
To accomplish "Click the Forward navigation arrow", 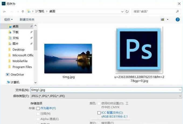I will (12, 12).
